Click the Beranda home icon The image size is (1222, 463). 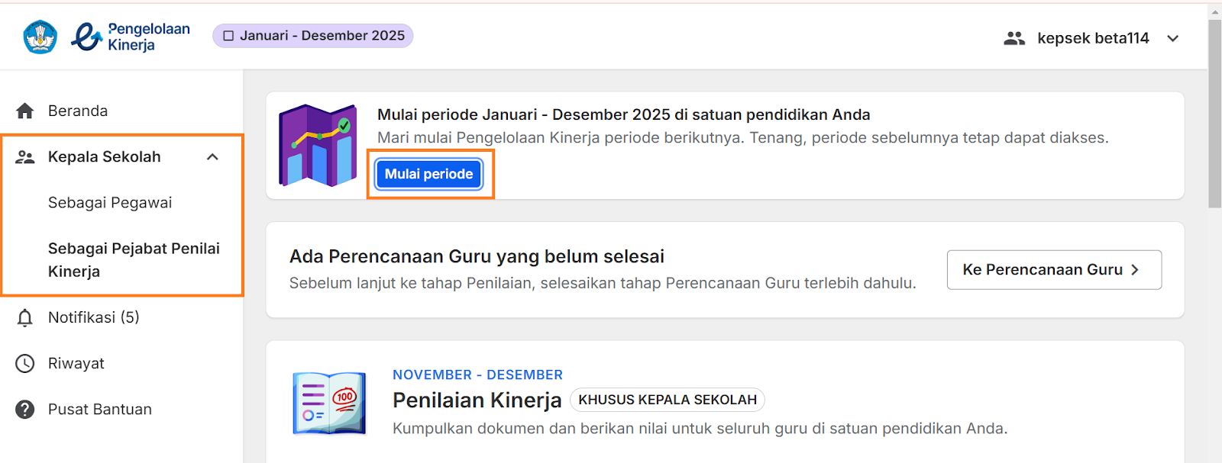point(25,111)
